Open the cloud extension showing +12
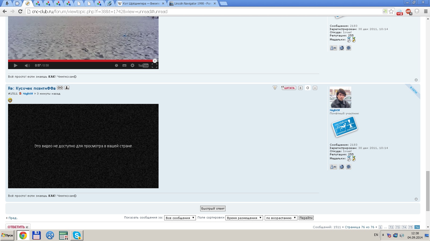This screenshot has width=430, height=241. (400, 12)
